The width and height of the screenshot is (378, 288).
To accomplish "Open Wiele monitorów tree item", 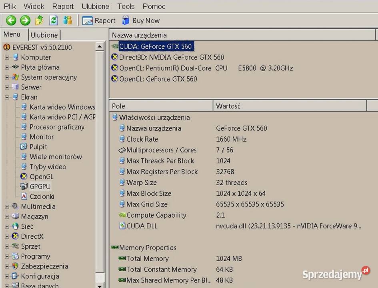I will pyautogui.click(x=56, y=157).
